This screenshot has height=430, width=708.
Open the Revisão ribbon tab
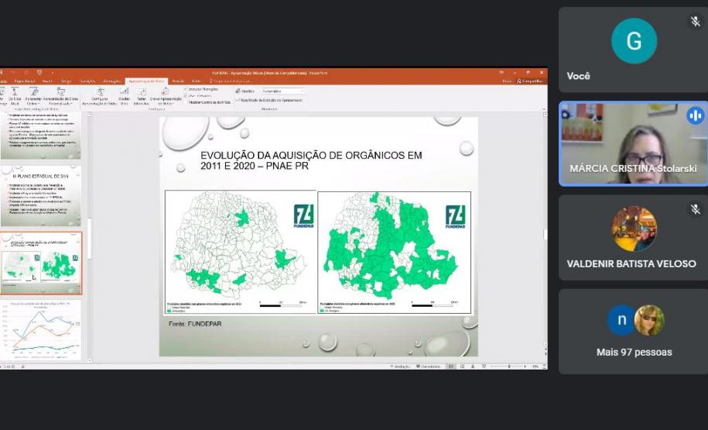click(178, 81)
